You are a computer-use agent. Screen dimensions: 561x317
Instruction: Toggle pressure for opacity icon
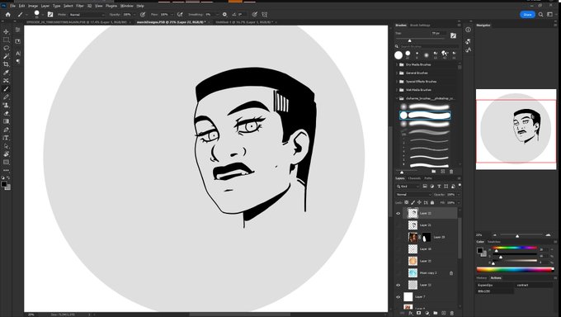143,15
